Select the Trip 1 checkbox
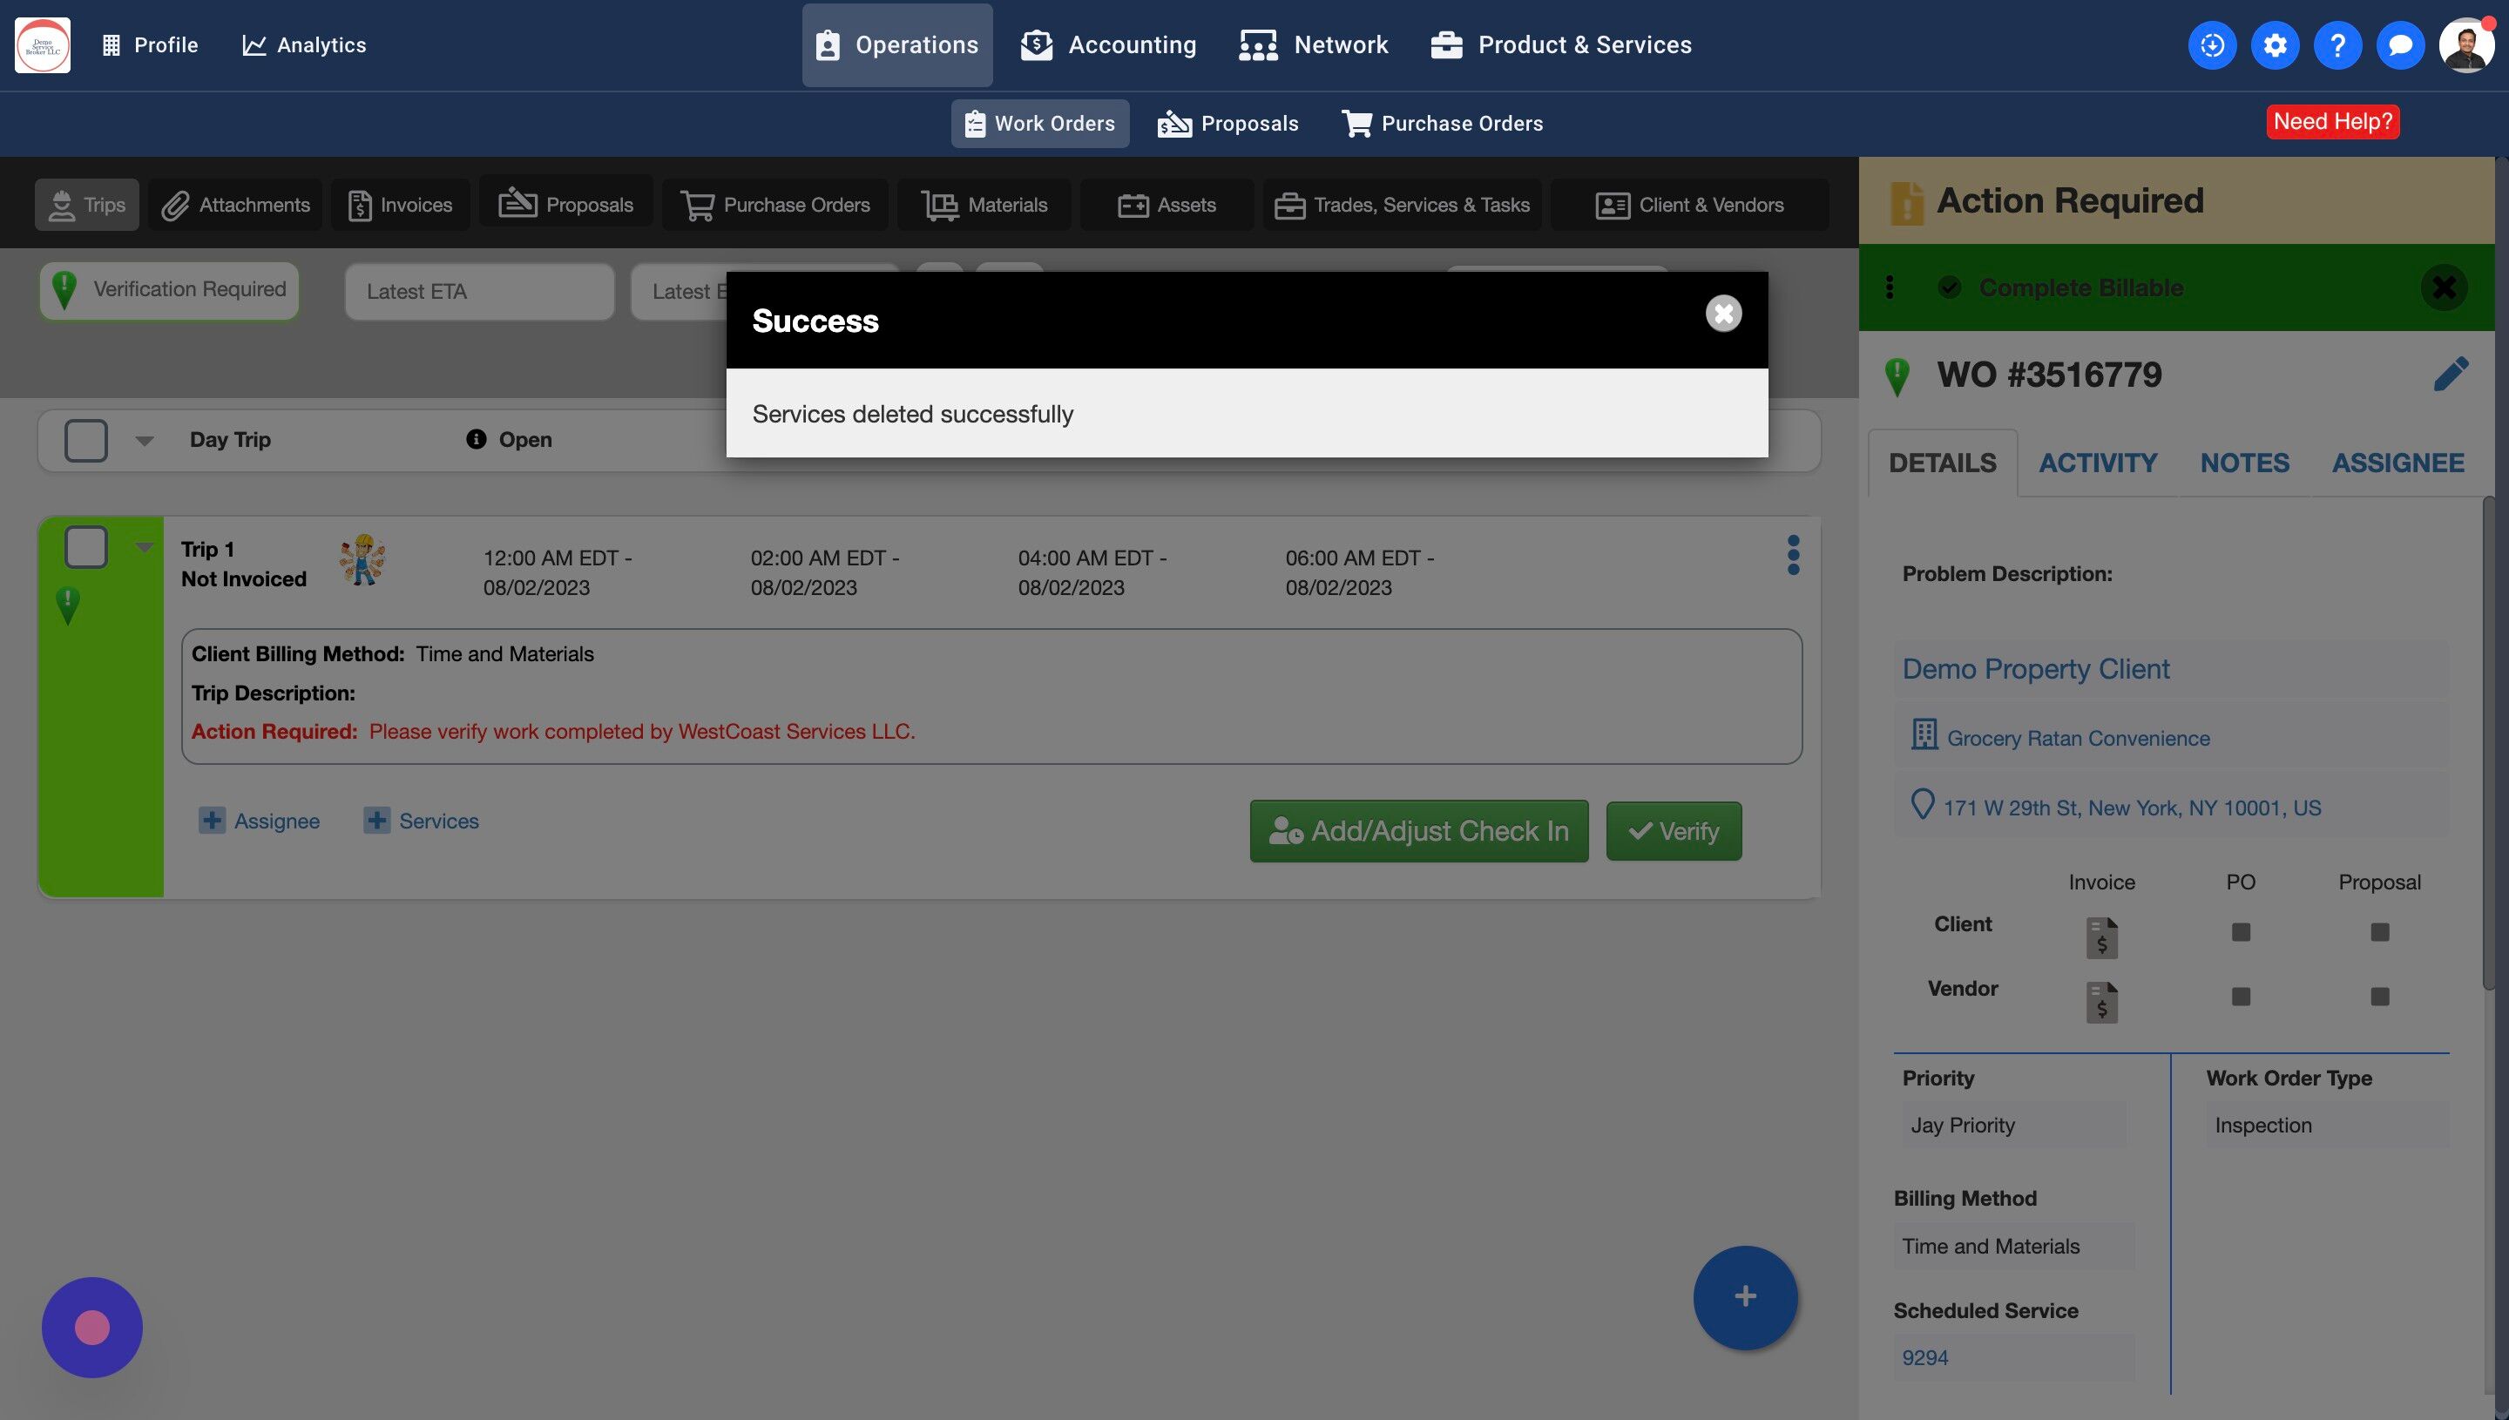 click(85, 547)
